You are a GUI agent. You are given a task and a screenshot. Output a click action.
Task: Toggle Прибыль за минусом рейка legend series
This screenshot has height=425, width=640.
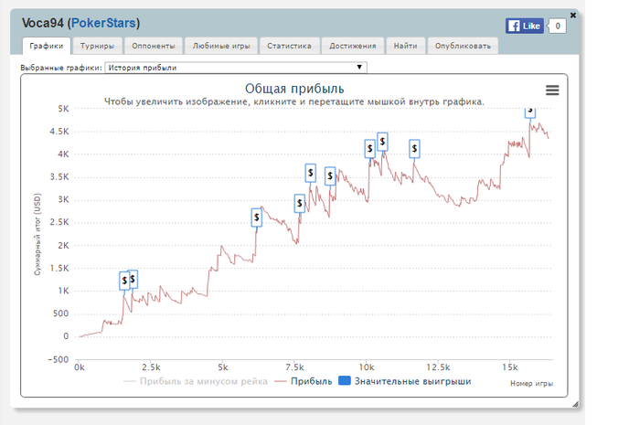tap(195, 381)
